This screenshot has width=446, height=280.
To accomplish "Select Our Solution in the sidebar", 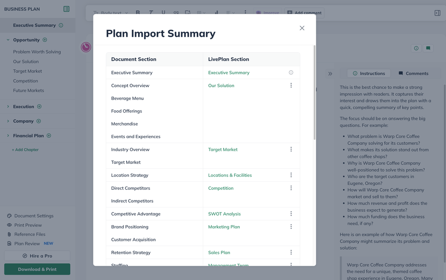I will pyautogui.click(x=26, y=61).
